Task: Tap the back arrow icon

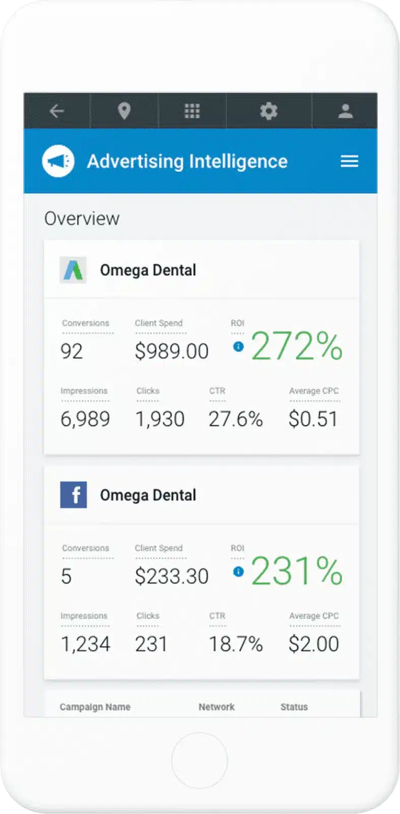Action: click(57, 111)
